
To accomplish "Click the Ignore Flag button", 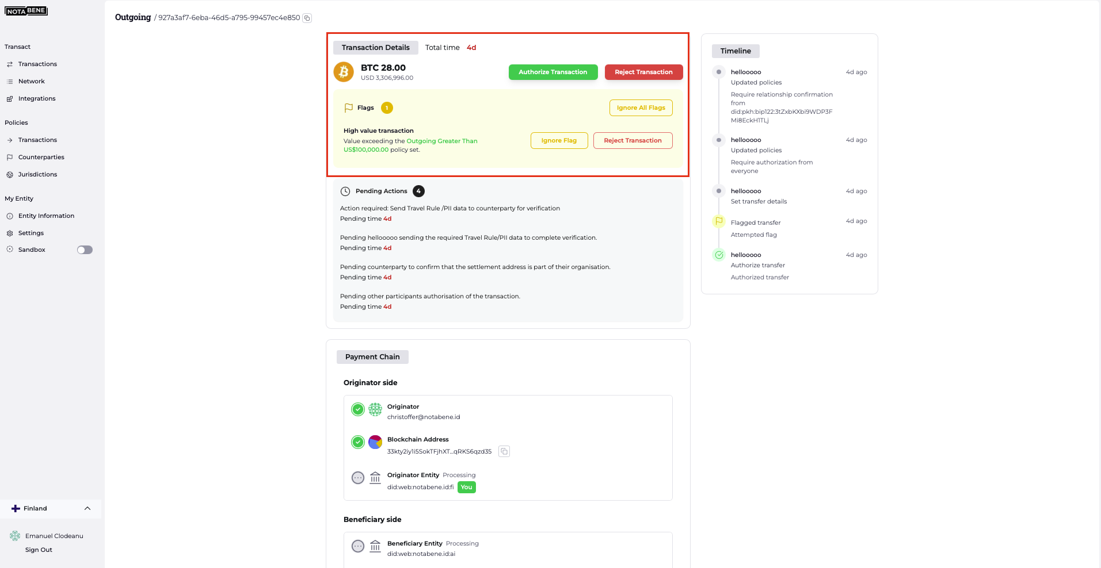I will pyautogui.click(x=559, y=140).
